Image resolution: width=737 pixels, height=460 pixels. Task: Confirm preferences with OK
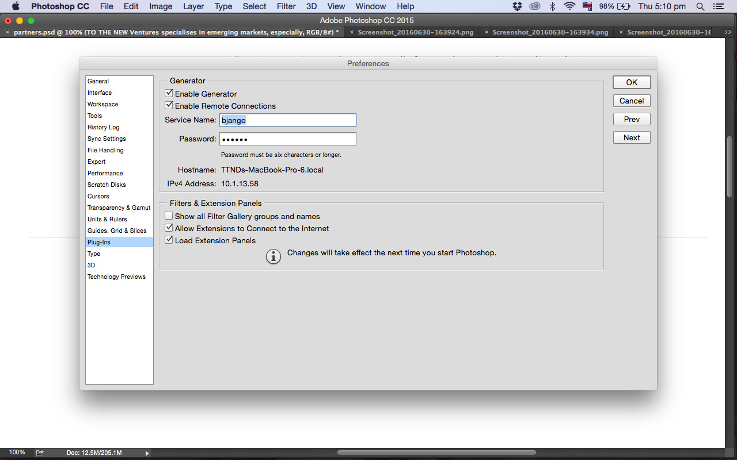point(632,82)
